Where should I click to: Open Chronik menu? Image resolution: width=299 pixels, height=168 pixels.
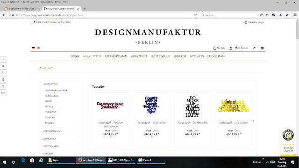(35, 2)
